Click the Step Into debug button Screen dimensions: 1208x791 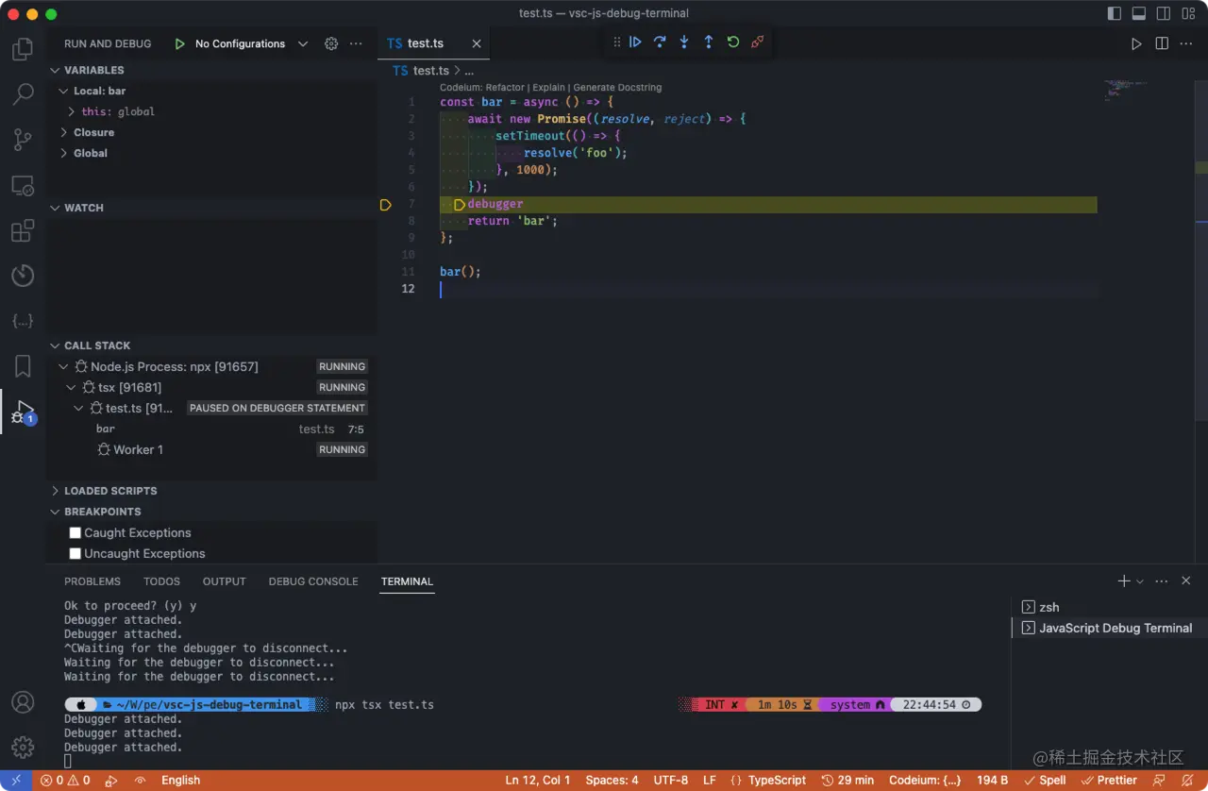click(x=684, y=42)
